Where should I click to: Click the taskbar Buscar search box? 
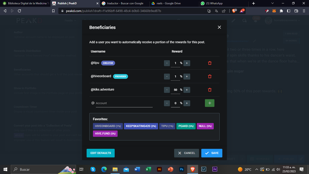(43, 169)
